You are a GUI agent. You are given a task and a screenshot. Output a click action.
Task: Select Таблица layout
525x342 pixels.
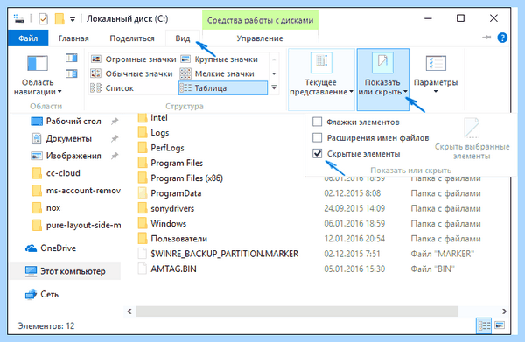coord(223,88)
